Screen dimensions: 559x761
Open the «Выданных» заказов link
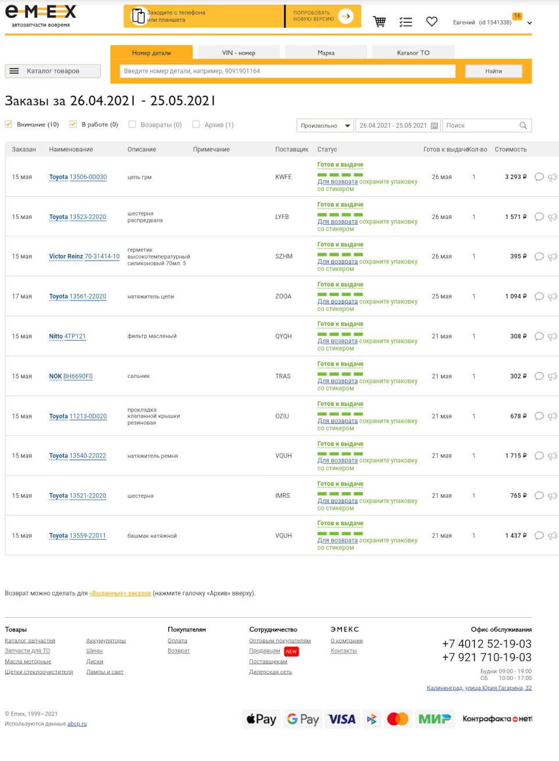[120, 593]
